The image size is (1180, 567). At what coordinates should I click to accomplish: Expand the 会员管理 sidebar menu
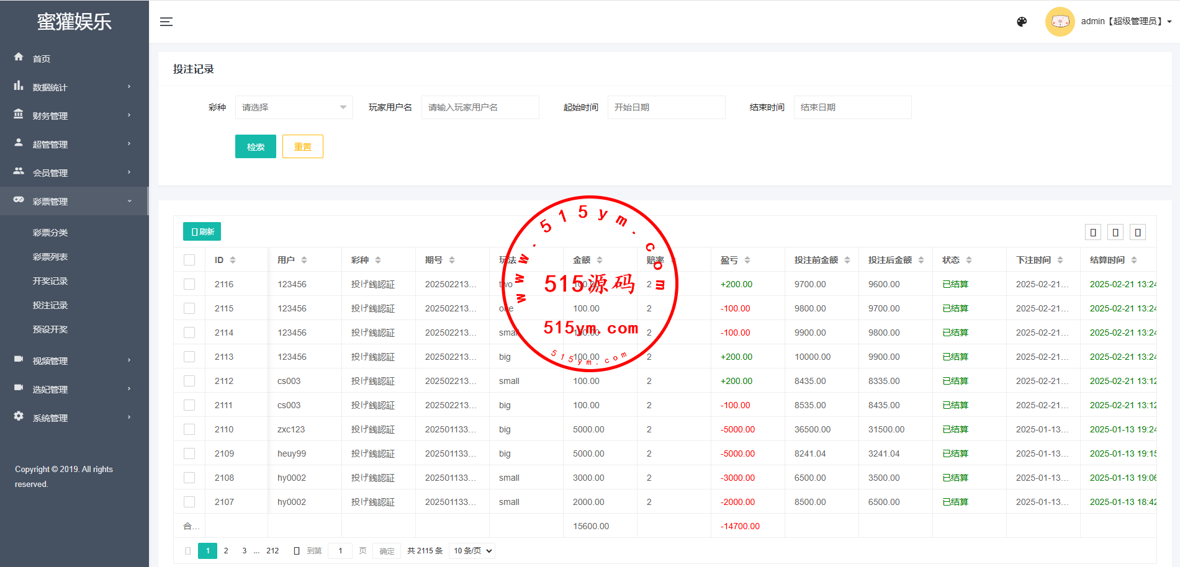(74, 172)
